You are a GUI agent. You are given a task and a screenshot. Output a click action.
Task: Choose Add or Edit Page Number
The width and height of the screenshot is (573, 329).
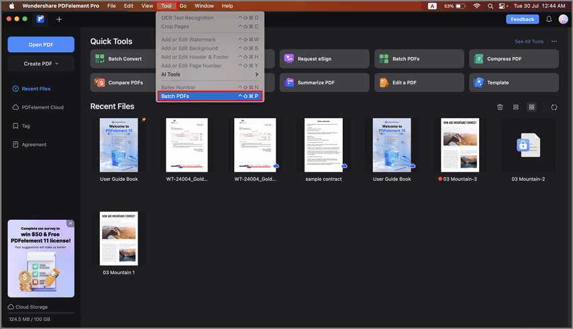[x=209, y=66]
